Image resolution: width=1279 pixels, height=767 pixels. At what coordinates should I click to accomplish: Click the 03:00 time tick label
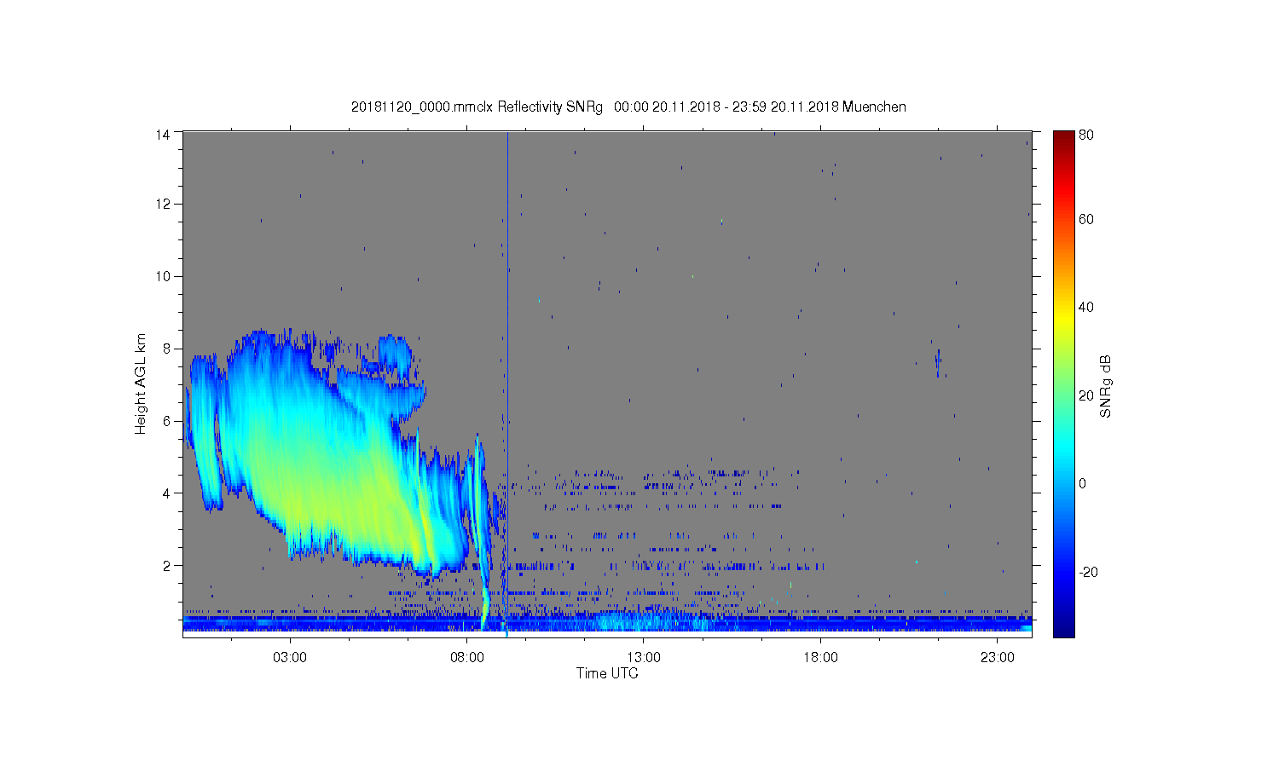click(x=290, y=658)
